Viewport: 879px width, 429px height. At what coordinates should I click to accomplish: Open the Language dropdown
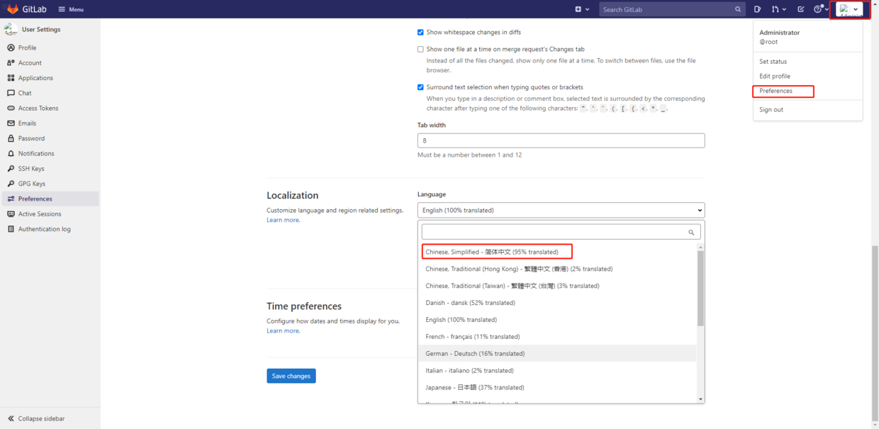pyautogui.click(x=560, y=210)
